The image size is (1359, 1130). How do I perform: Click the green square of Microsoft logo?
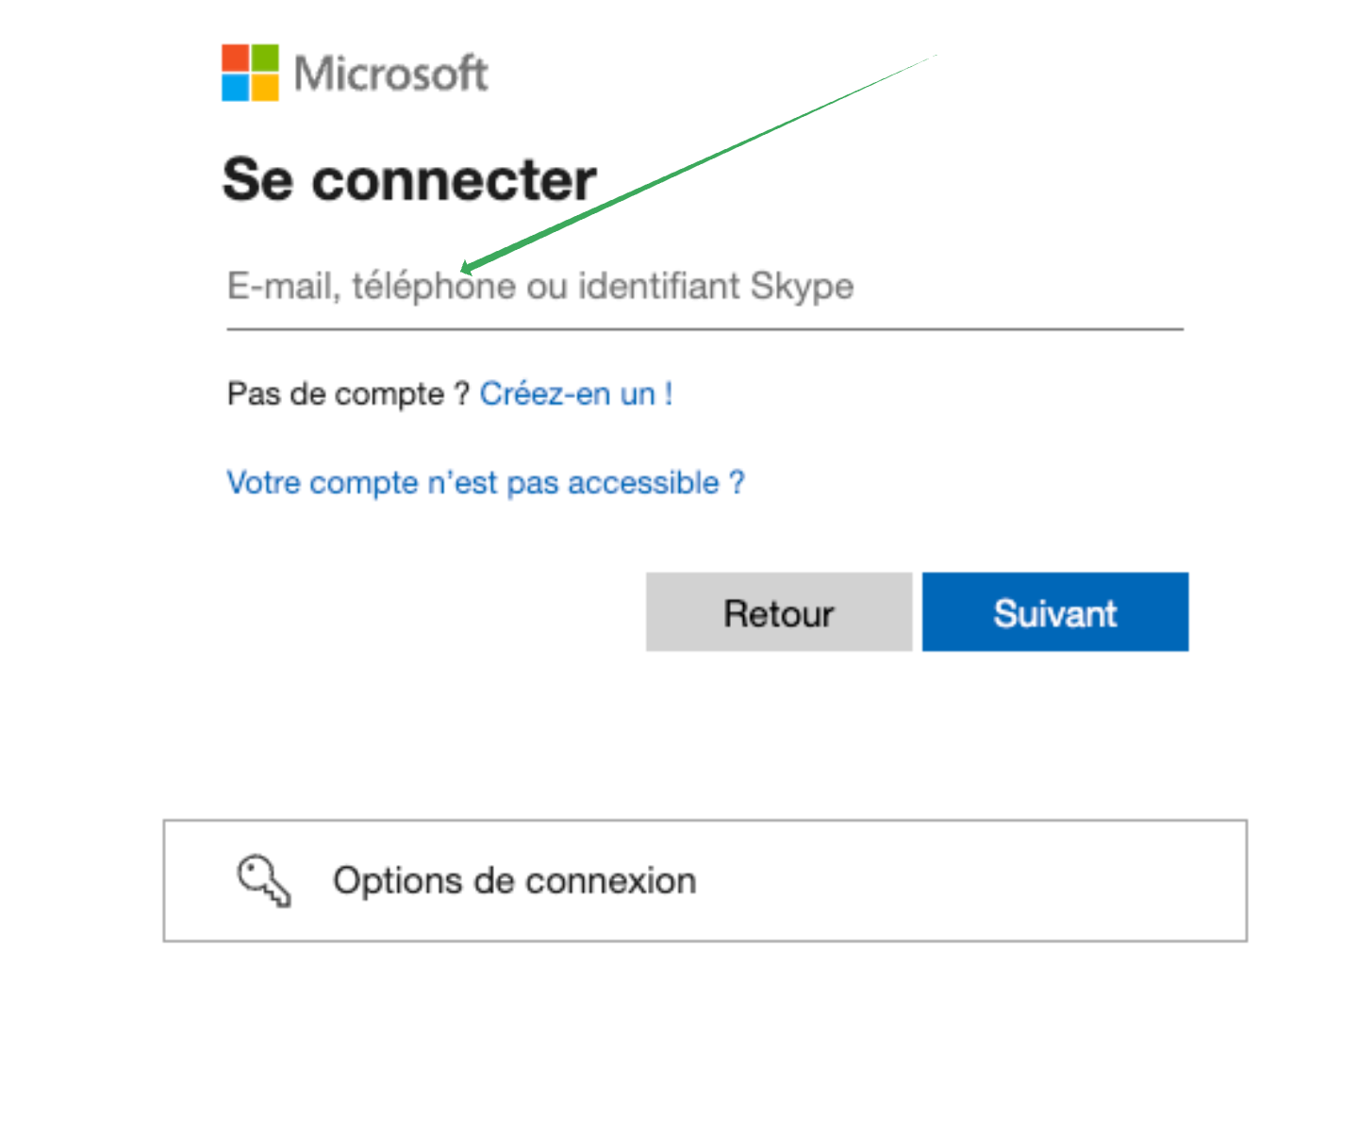pos(265,58)
